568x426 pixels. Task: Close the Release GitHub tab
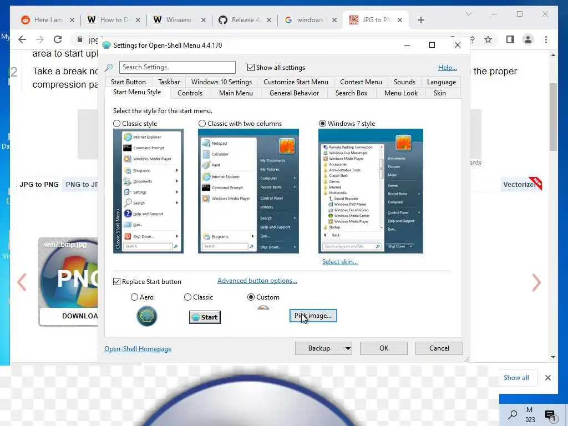[269, 20]
